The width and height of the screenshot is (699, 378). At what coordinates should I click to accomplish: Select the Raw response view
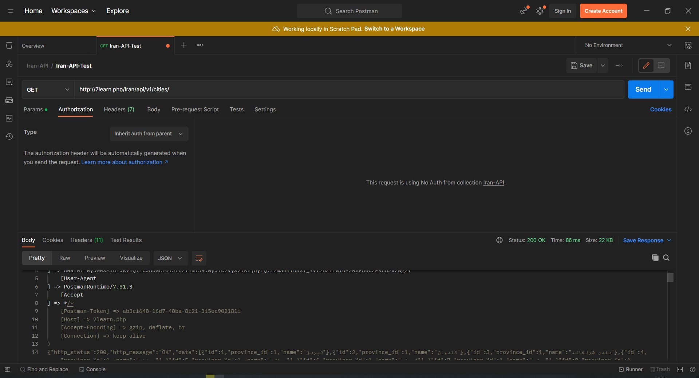pos(65,258)
